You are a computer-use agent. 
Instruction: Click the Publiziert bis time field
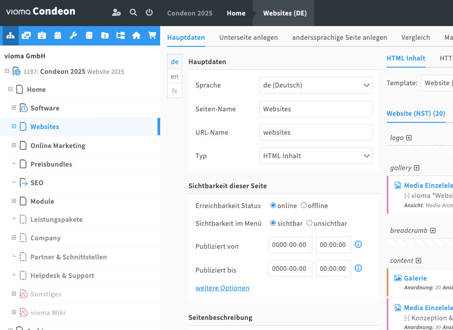334,268
